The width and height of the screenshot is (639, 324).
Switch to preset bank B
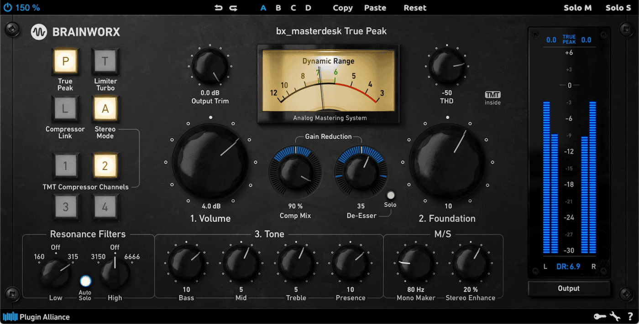(278, 8)
